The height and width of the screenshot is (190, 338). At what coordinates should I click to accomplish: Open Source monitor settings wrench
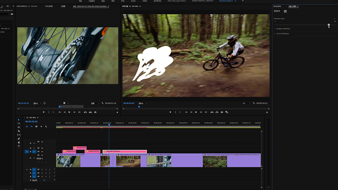pyautogui.click(x=103, y=103)
